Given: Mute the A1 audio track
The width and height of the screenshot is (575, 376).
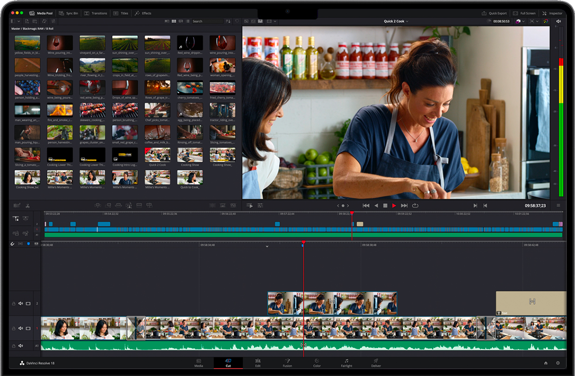Looking at the screenshot, I should pyautogui.click(x=20, y=346).
